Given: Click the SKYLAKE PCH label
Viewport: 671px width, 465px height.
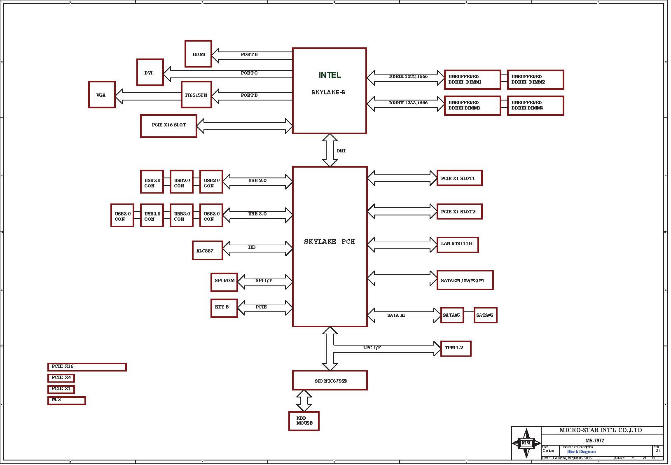Looking at the screenshot, I should pos(330,242).
